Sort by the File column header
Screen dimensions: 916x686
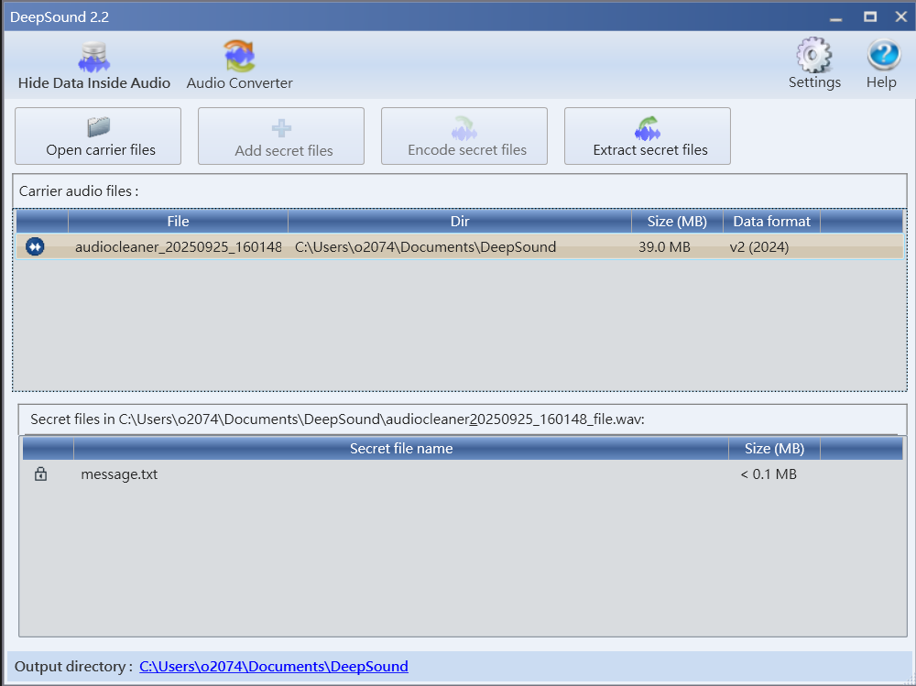[179, 222]
